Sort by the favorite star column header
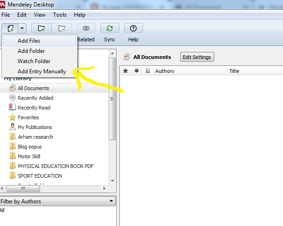Image resolution: width=283 pixels, height=226 pixels. (125, 71)
